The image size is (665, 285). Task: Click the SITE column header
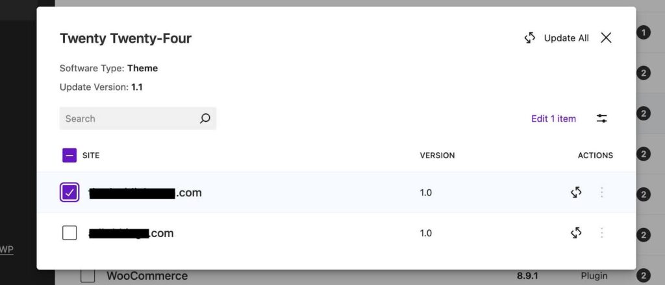point(91,155)
